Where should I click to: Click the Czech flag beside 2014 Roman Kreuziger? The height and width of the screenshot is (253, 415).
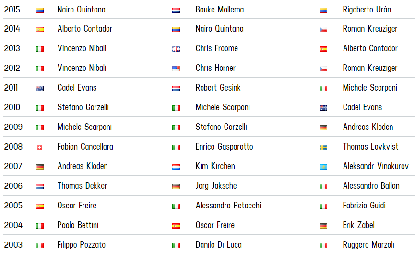pyautogui.click(x=323, y=29)
